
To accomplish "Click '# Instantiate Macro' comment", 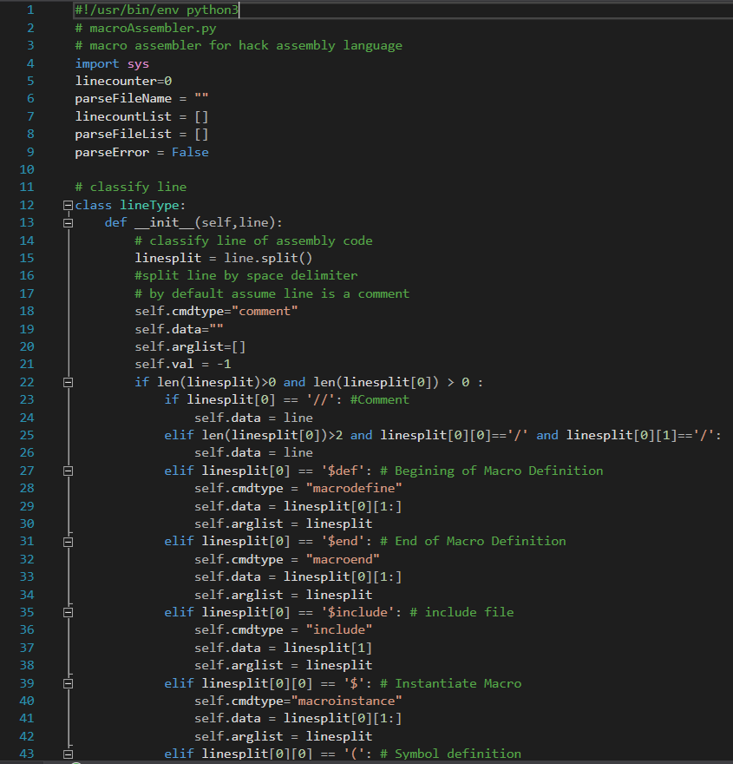I will pos(450,683).
